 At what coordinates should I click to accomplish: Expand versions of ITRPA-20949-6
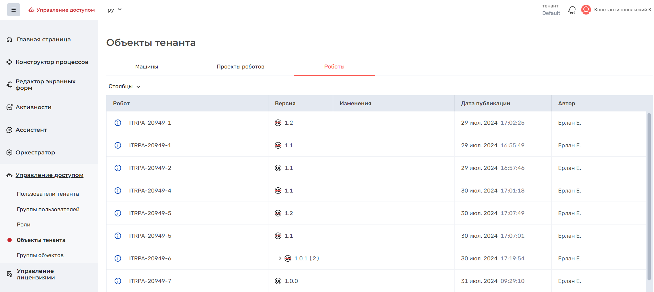(280, 258)
